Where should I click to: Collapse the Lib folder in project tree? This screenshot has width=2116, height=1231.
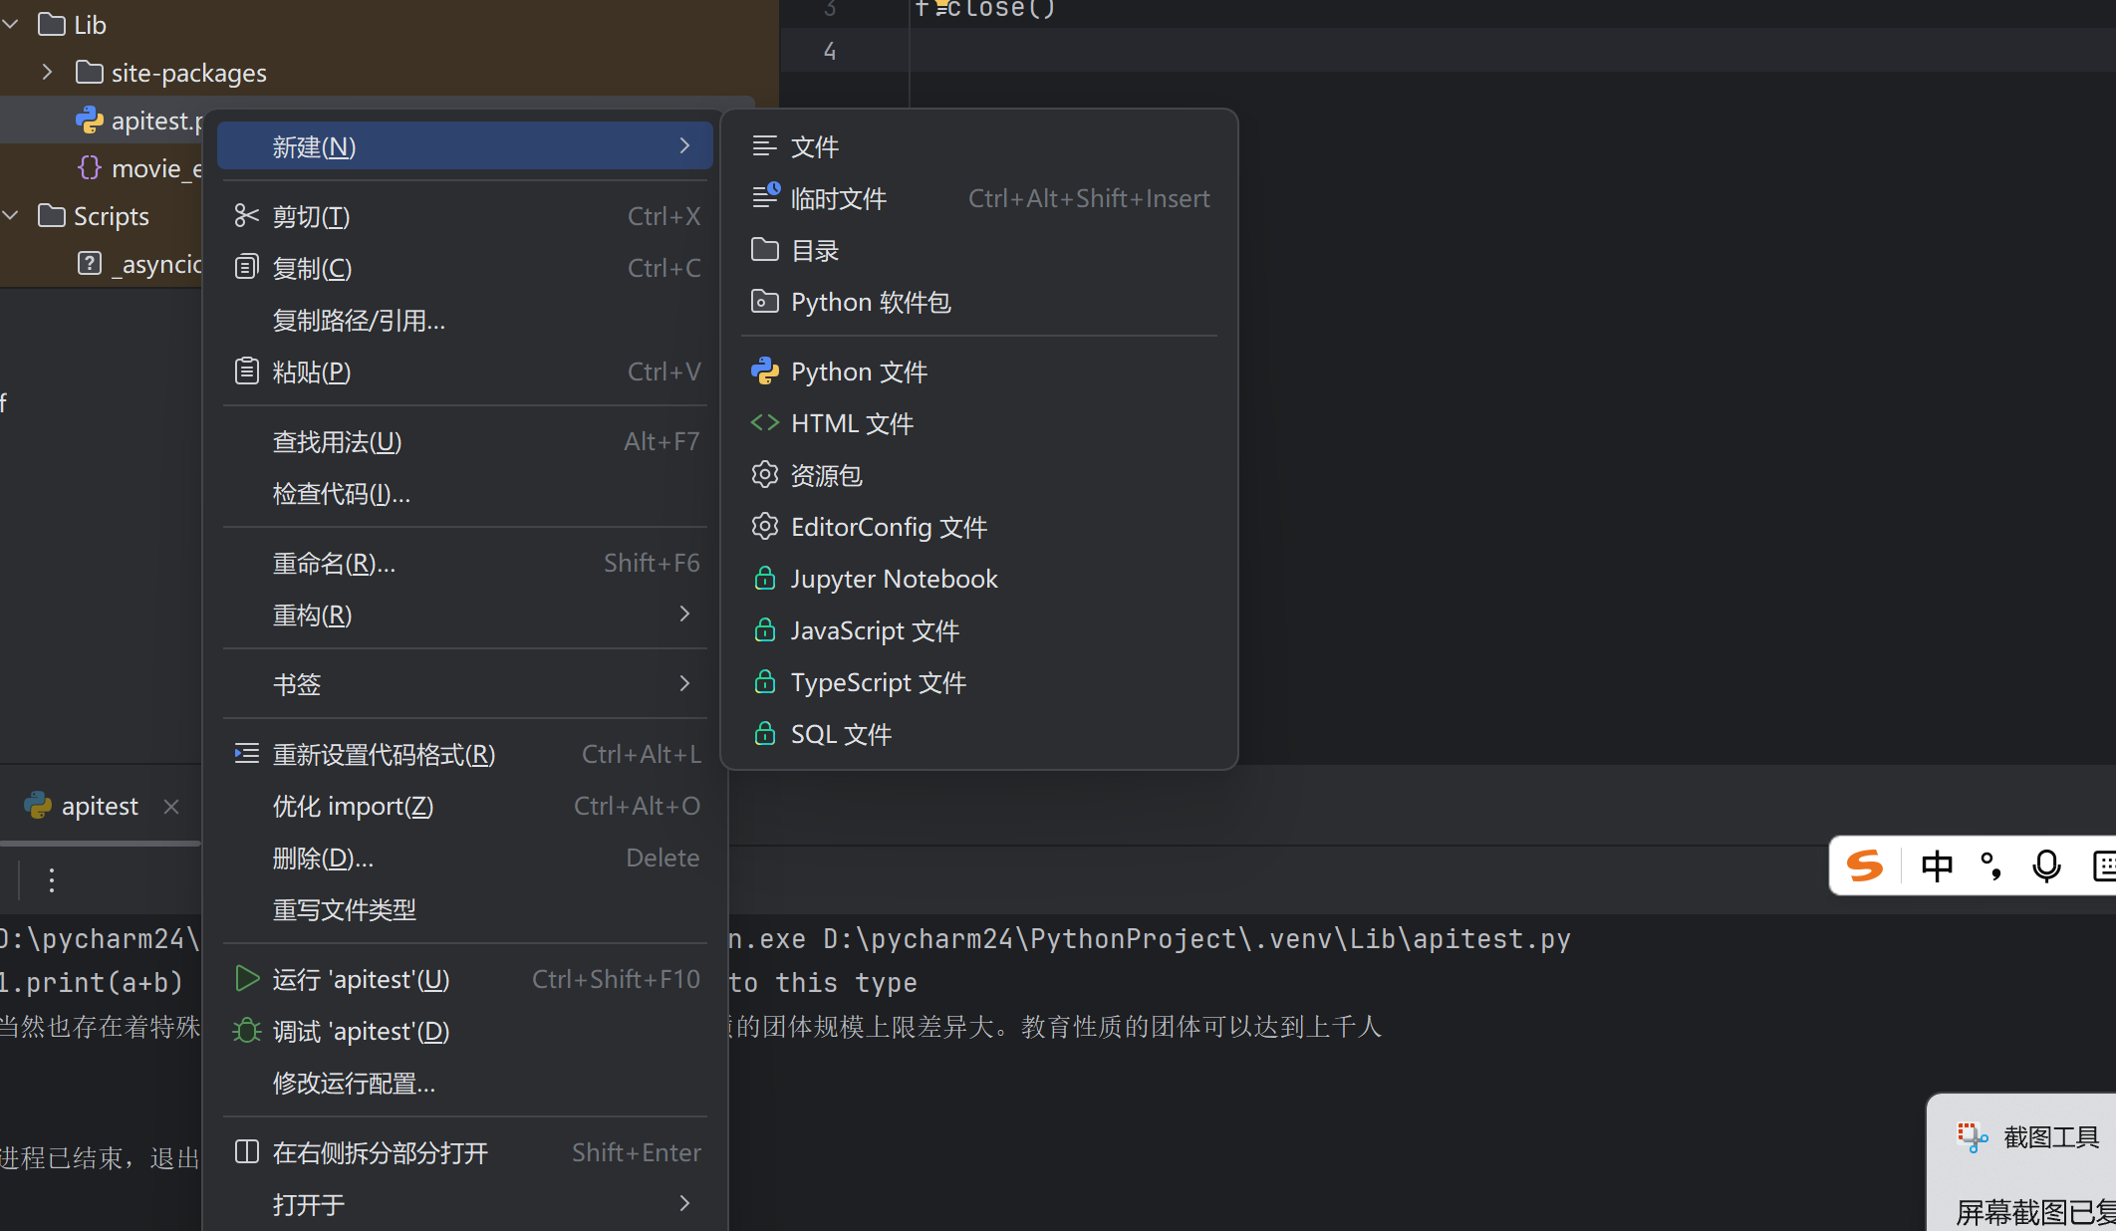pyautogui.click(x=12, y=25)
